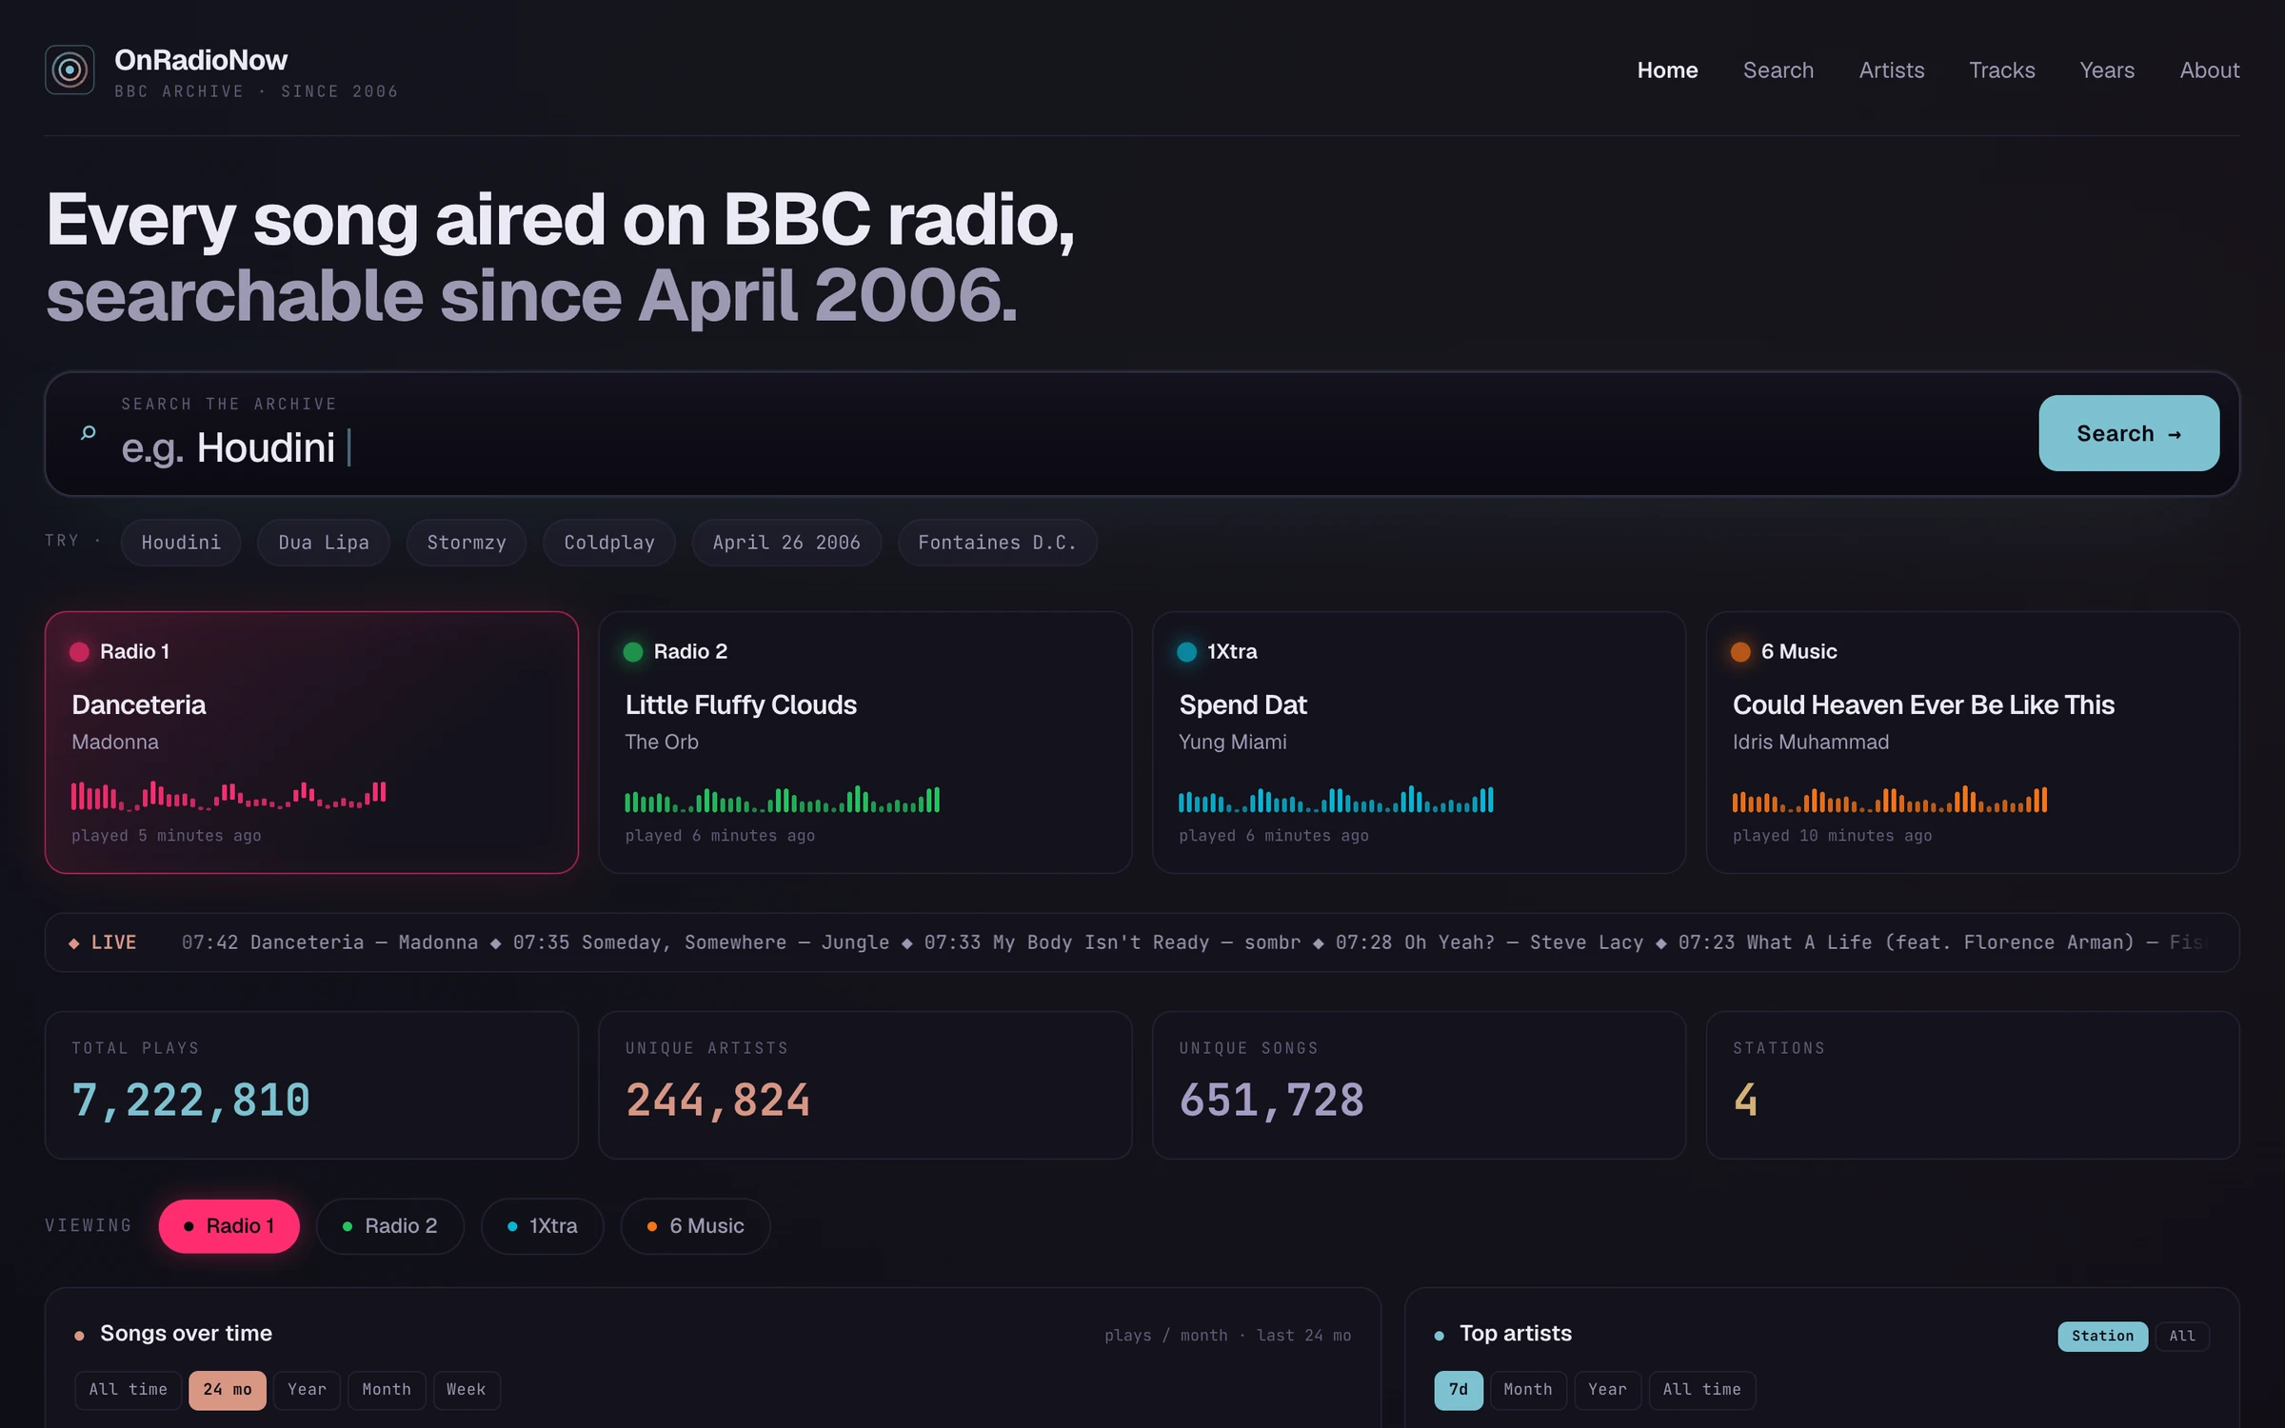Select All time range for Top artists
This screenshot has width=2285, height=1428.
(x=1702, y=1390)
